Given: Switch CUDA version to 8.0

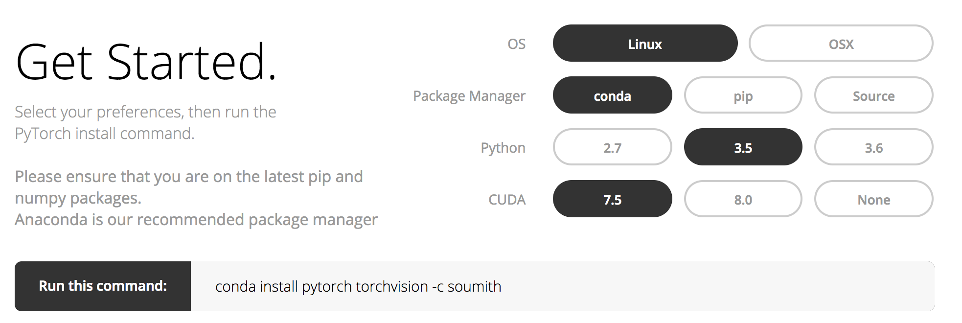Looking at the screenshot, I should (743, 199).
